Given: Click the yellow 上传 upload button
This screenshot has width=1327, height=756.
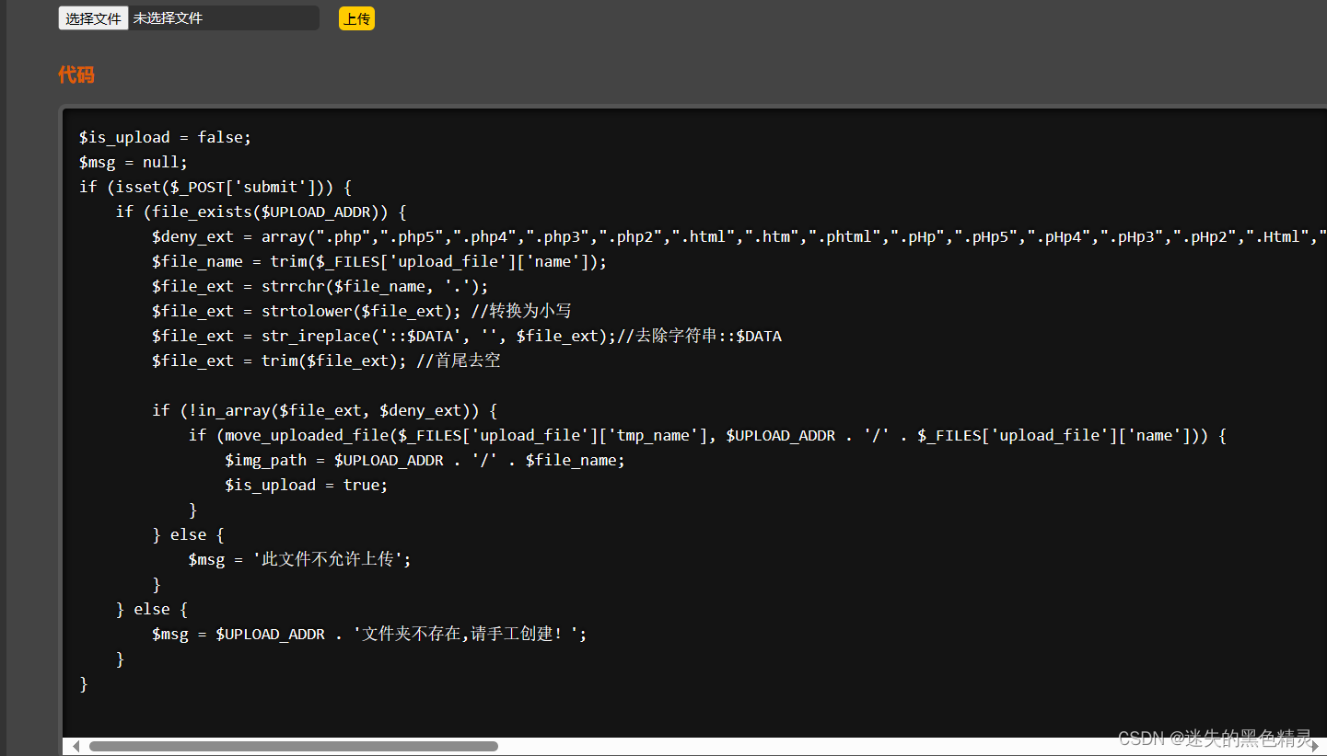Looking at the screenshot, I should coord(356,18).
